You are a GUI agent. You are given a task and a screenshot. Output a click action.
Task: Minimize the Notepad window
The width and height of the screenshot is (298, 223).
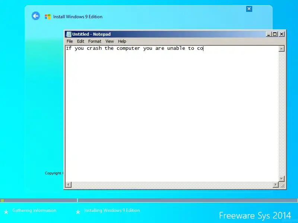coord(269,34)
